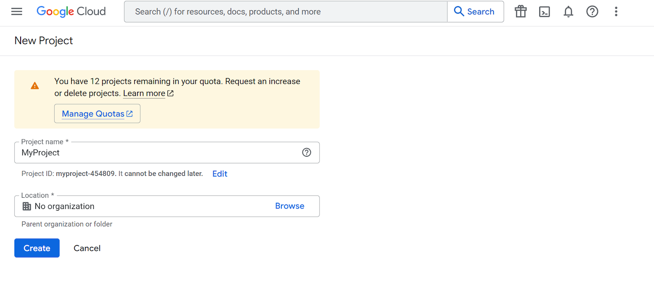Click the organization building icon in Location
This screenshot has width=654, height=291.
pyautogui.click(x=26, y=206)
